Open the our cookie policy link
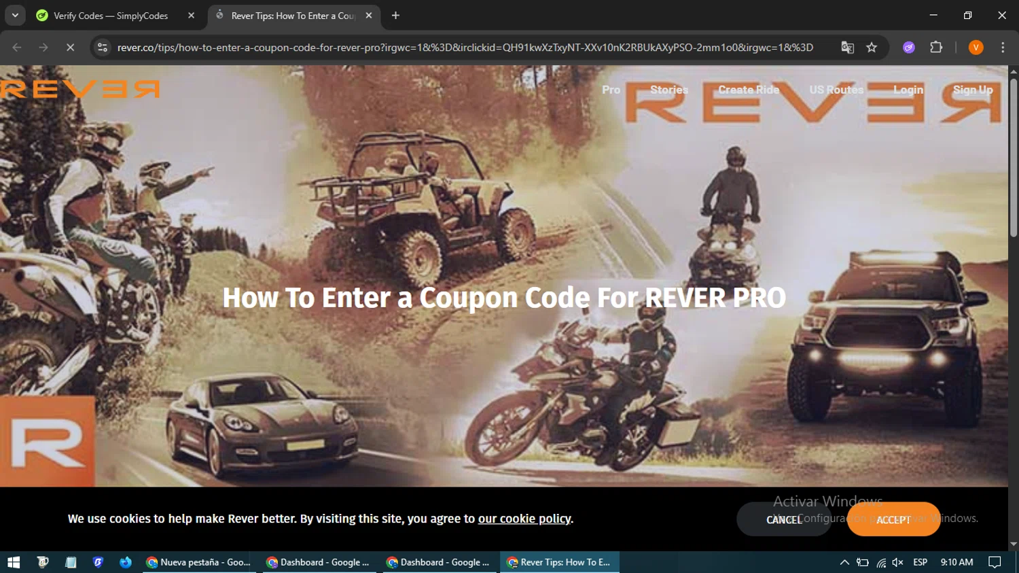The width and height of the screenshot is (1019, 573). pyautogui.click(x=524, y=519)
